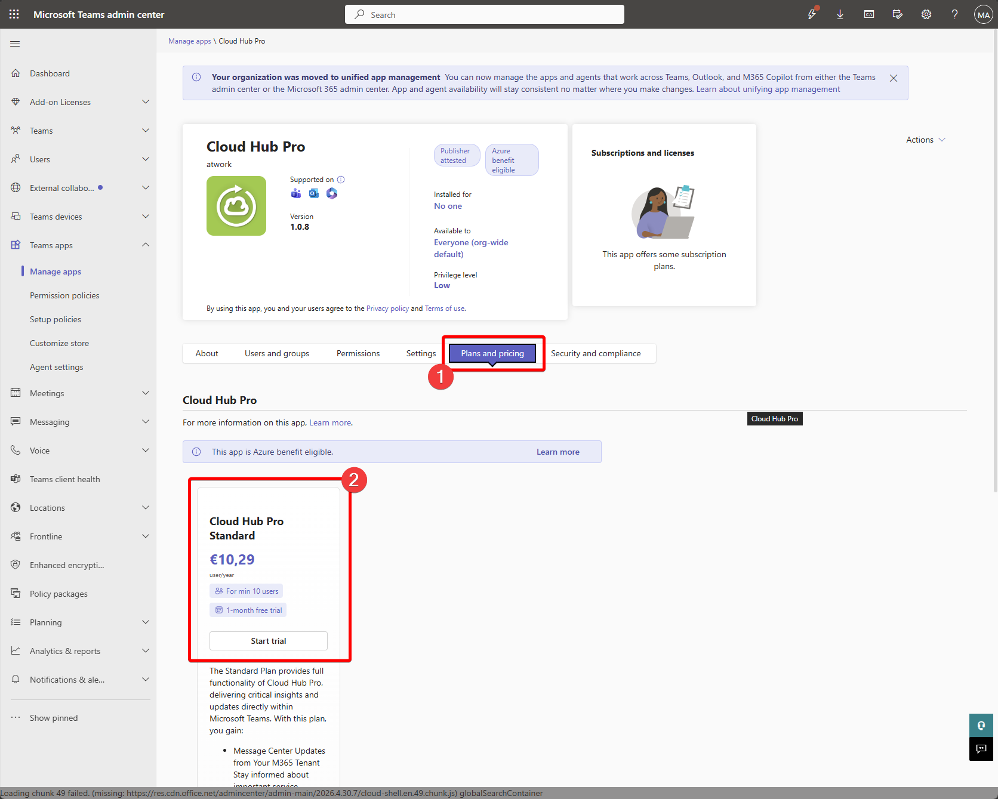Switch to the Permissions tab
This screenshot has height=799, width=998.
tap(358, 353)
